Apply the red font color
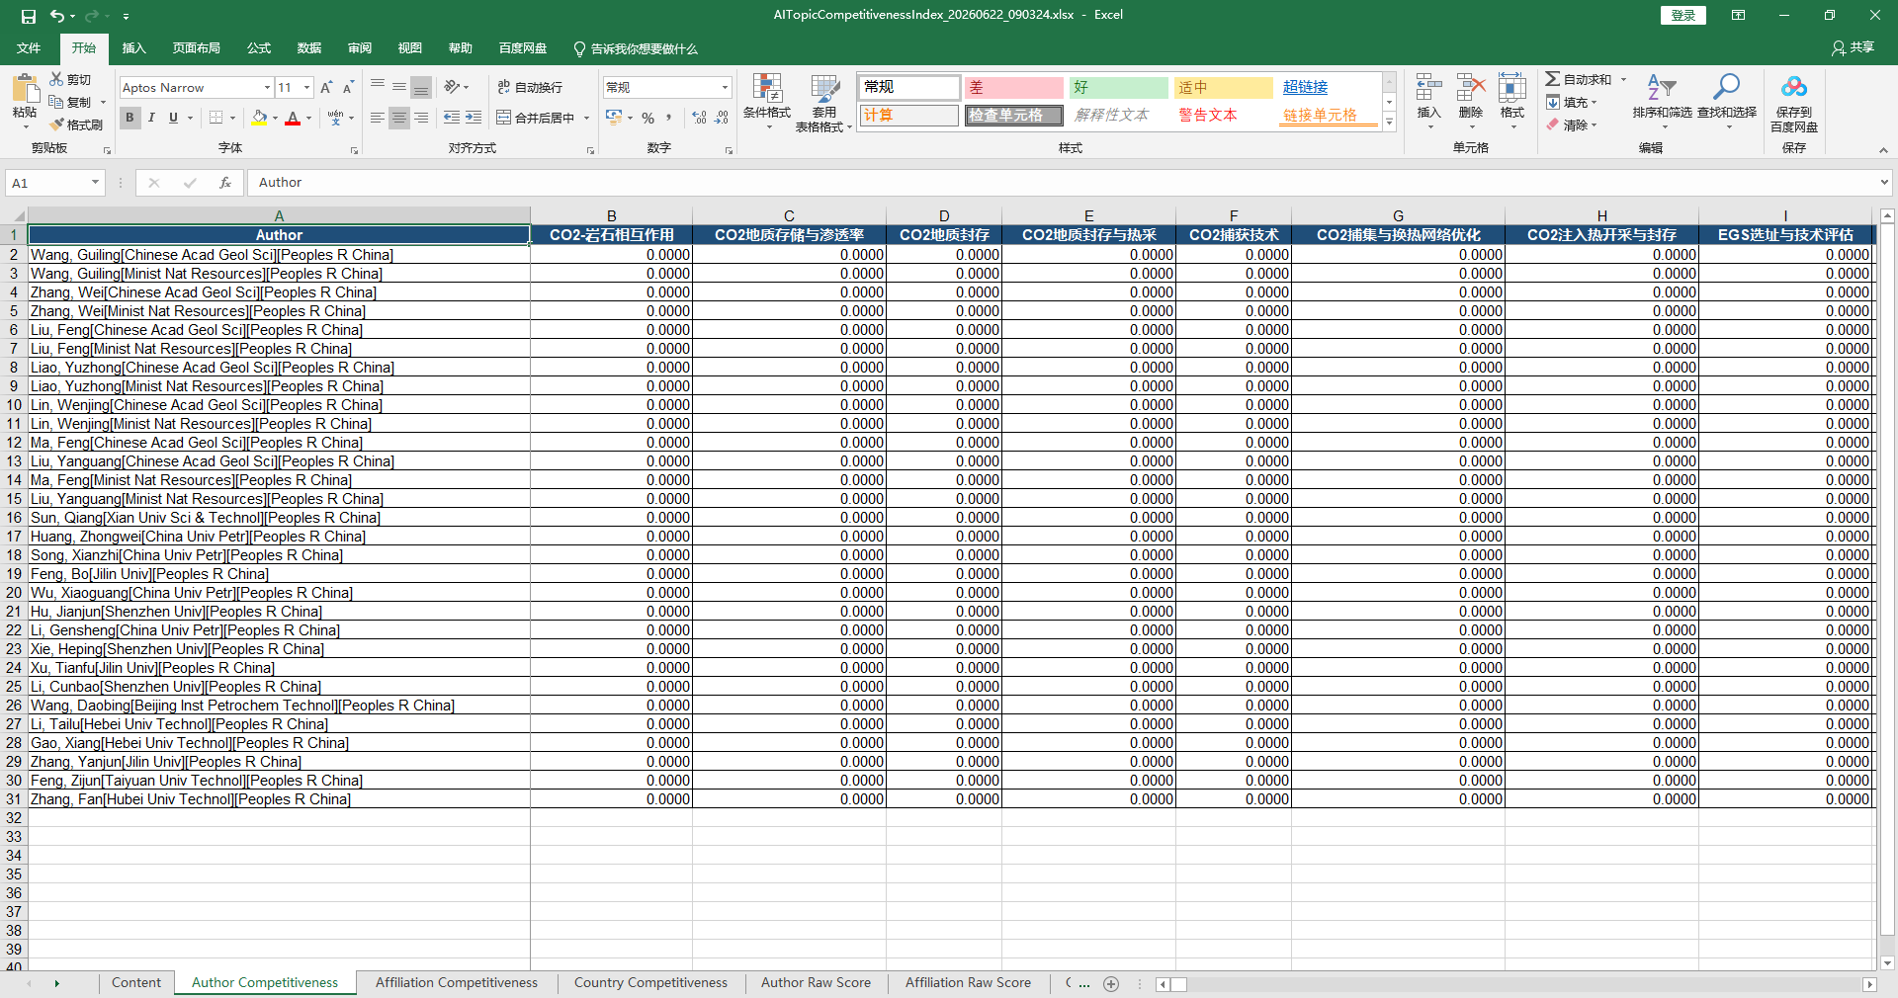1898x998 pixels. click(x=293, y=118)
